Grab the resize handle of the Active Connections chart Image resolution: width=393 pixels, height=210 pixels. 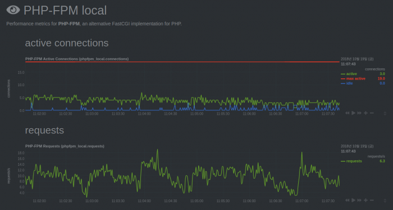385,113
